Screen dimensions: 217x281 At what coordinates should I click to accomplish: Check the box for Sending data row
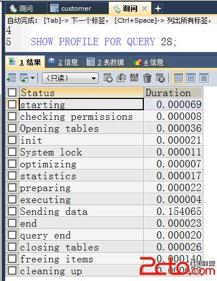coord(12,211)
